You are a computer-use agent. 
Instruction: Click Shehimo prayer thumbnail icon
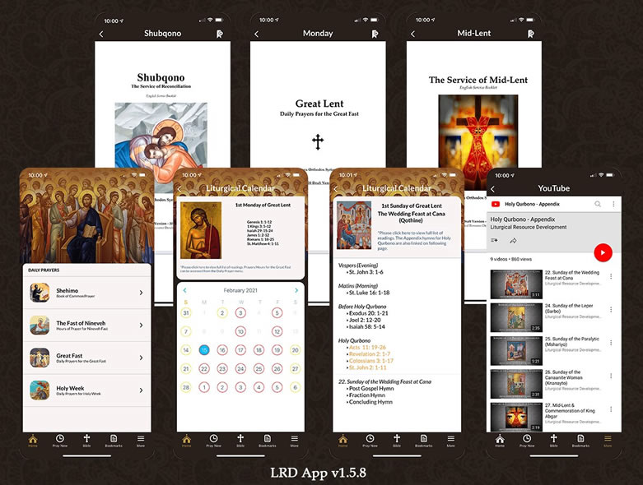(x=40, y=293)
